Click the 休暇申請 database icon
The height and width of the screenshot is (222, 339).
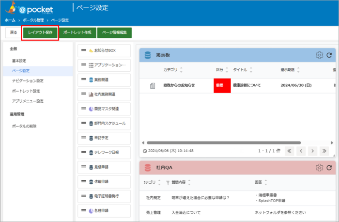(x=91, y=182)
